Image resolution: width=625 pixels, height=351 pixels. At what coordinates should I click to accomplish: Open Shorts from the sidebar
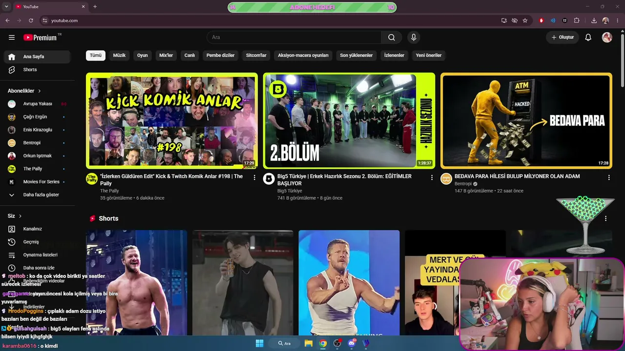[37, 70]
